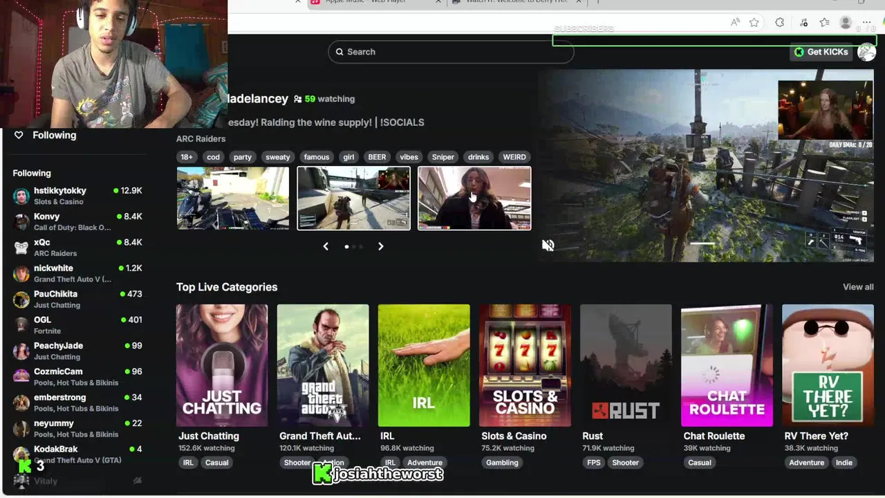Select the BEER stream tag
This screenshot has height=498, width=885.
pyautogui.click(x=377, y=157)
